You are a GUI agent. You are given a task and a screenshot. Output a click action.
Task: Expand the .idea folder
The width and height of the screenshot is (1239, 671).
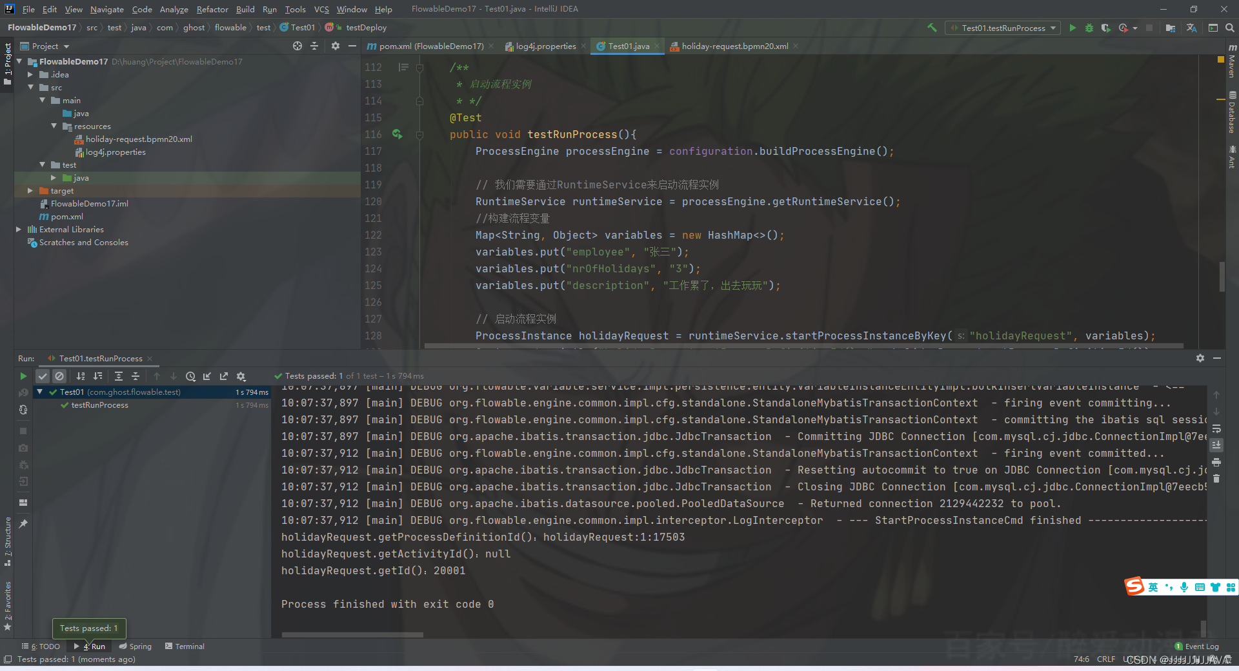tap(30, 74)
